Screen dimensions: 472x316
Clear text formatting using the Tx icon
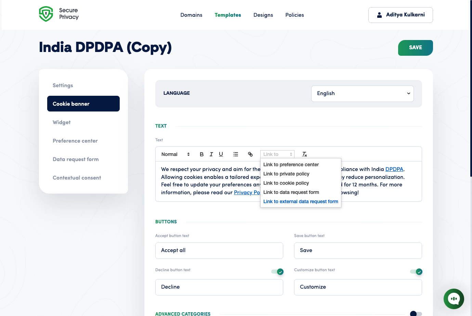coord(304,154)
